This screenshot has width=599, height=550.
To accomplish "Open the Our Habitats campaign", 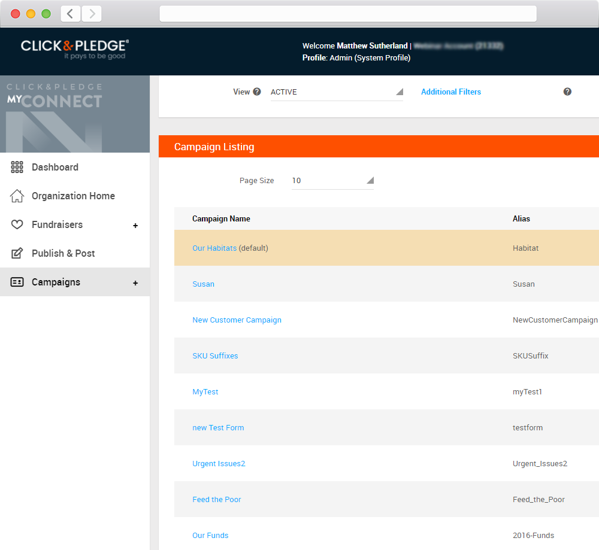I will coord(214,248).
